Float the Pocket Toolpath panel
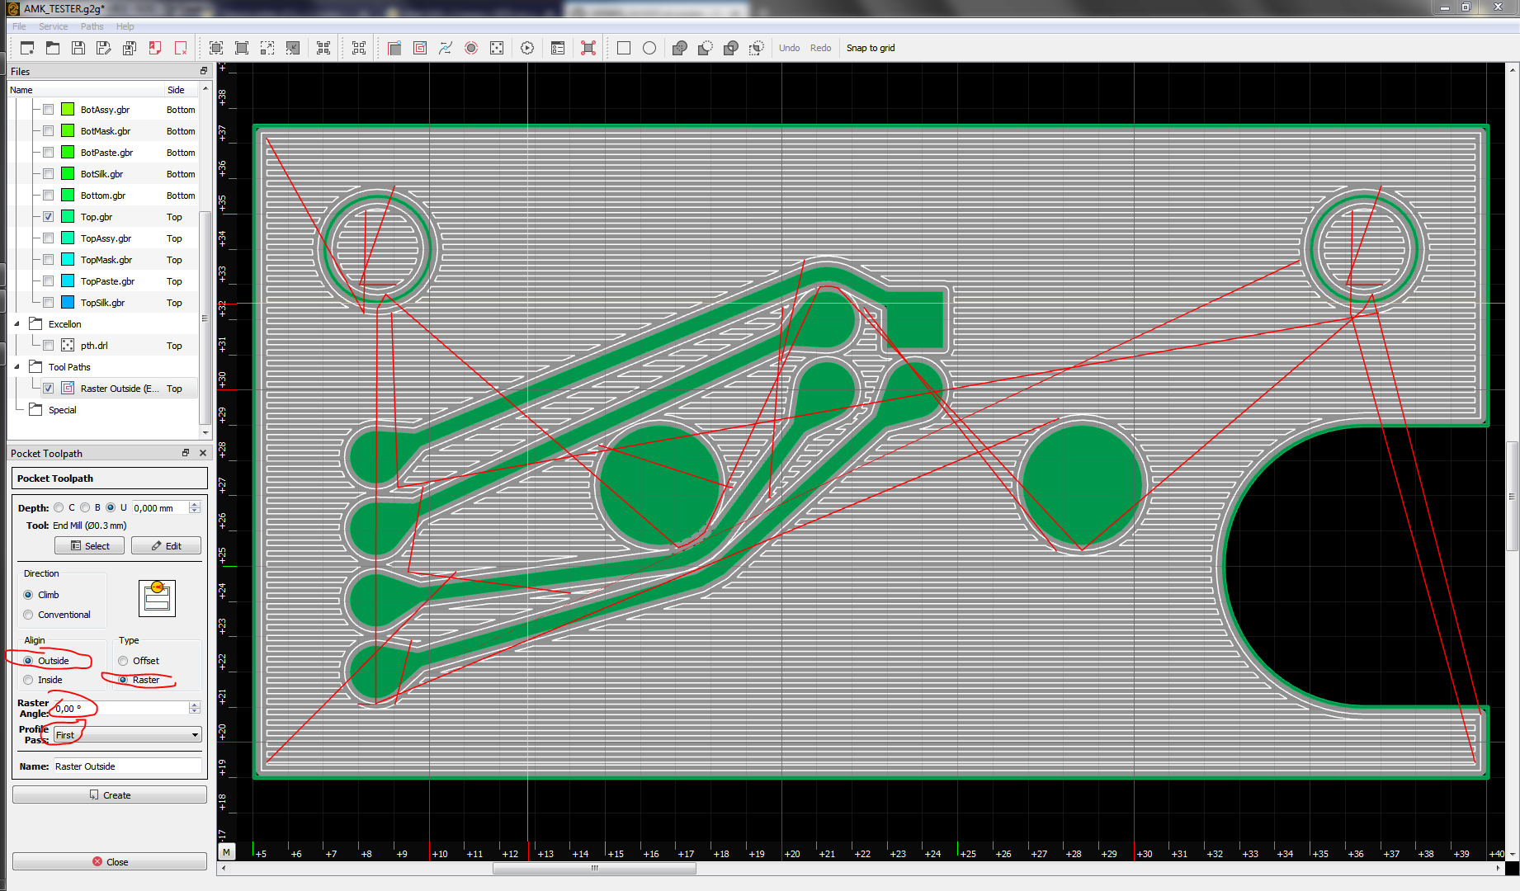The image size is (1520, 891). (x=186, y=453)
